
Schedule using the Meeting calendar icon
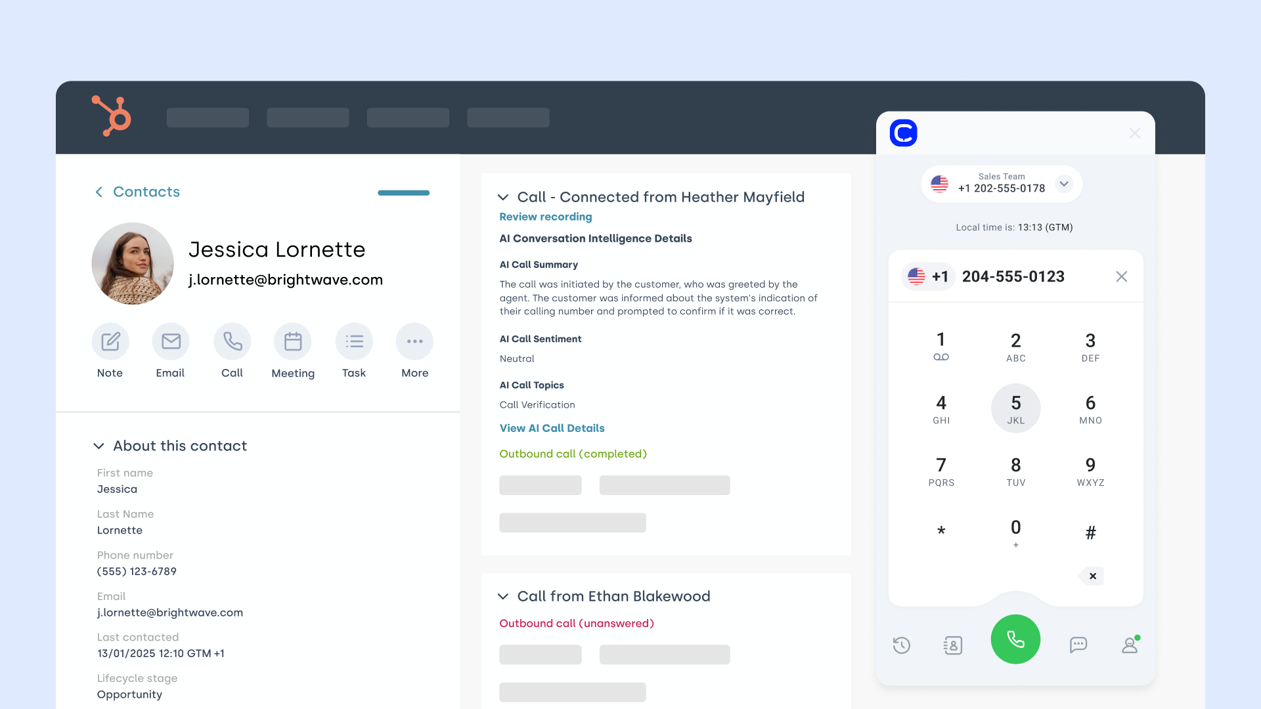coord(293,341)
